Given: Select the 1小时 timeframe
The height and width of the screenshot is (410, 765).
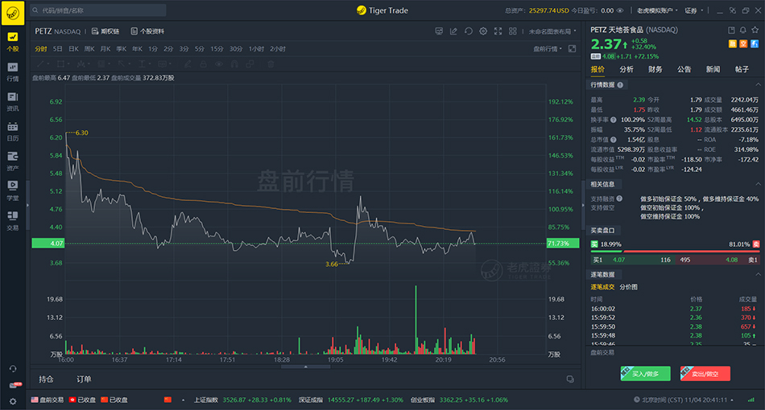Looking at the screenshot, I should [256, 49].
